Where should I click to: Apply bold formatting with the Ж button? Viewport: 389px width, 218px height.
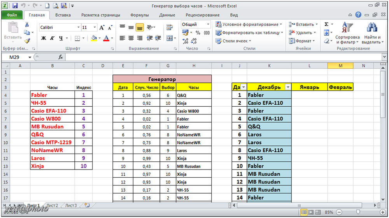point(44,38)
